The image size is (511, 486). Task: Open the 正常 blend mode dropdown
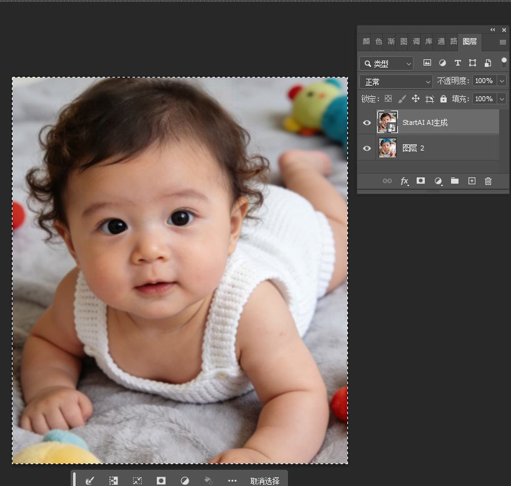tap(396, 82)
